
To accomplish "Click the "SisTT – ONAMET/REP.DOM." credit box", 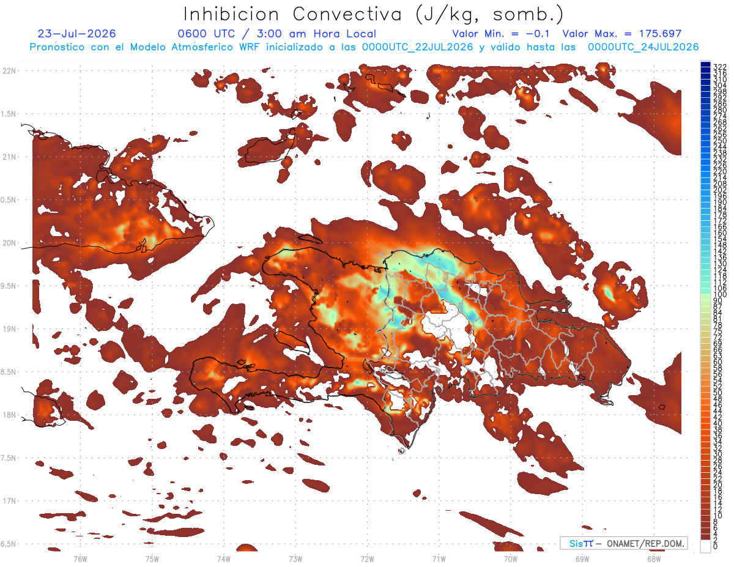I will 624,543.
